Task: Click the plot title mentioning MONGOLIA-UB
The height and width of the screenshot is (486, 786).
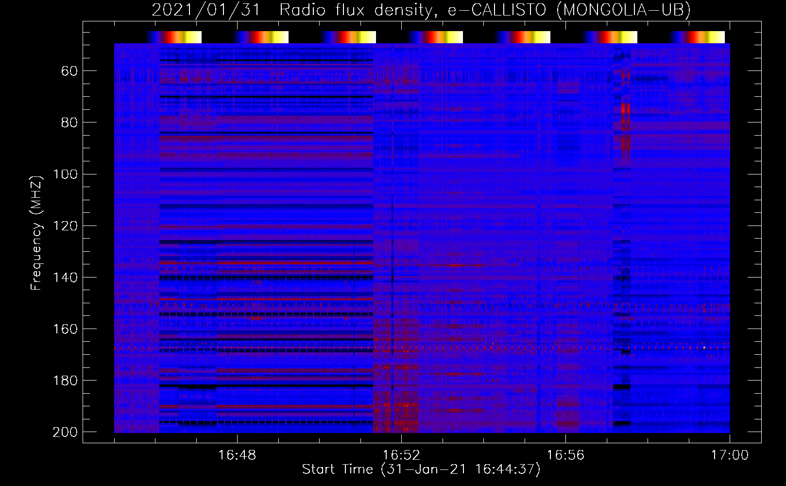Action: [421, 10]
